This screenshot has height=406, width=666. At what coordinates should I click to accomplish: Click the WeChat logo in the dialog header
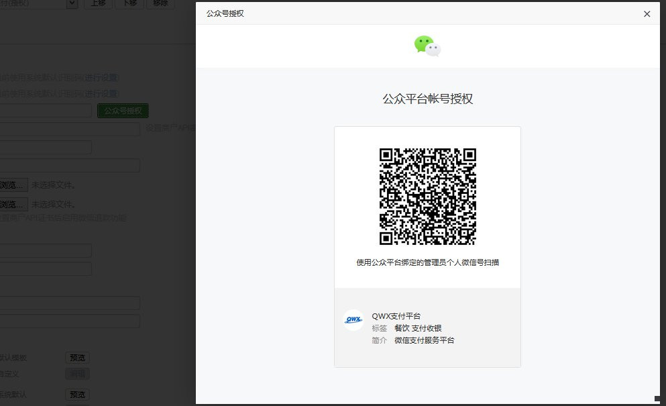click(427, 46)
